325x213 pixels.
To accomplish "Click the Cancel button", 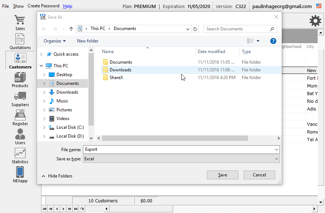I will (259, 175).
